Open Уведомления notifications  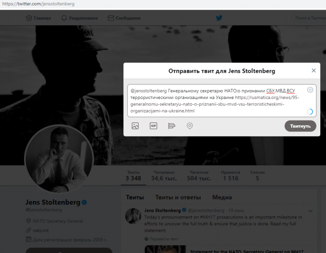[x=79, y=18]
